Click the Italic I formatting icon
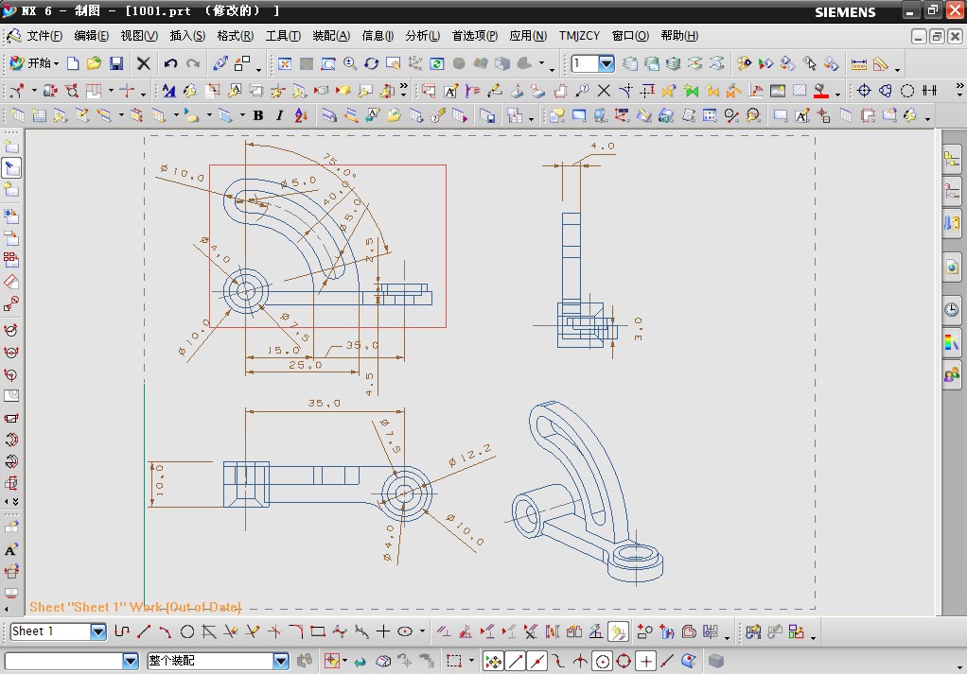Image resolution: width=967 pixels, height=674 pixels. coord(279,115)
